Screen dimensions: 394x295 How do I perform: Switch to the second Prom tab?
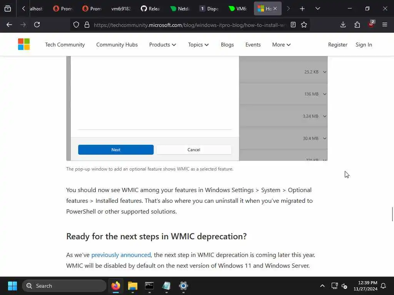(x=92, y=9)
